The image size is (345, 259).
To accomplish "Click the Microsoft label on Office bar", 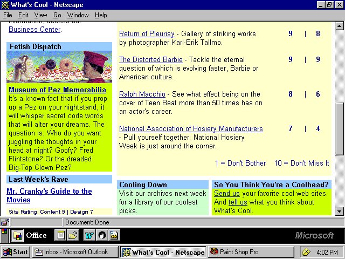I will (x=314, y=235).
